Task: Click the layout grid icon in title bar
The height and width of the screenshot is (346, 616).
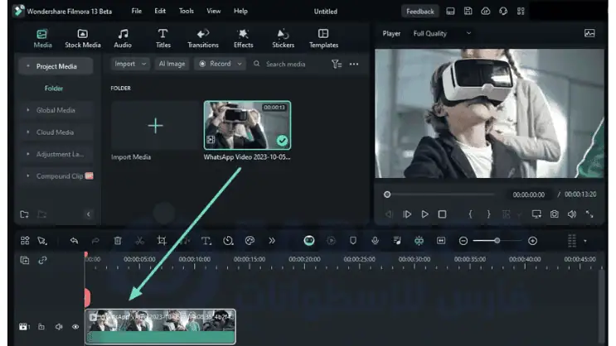Action: 521,11
